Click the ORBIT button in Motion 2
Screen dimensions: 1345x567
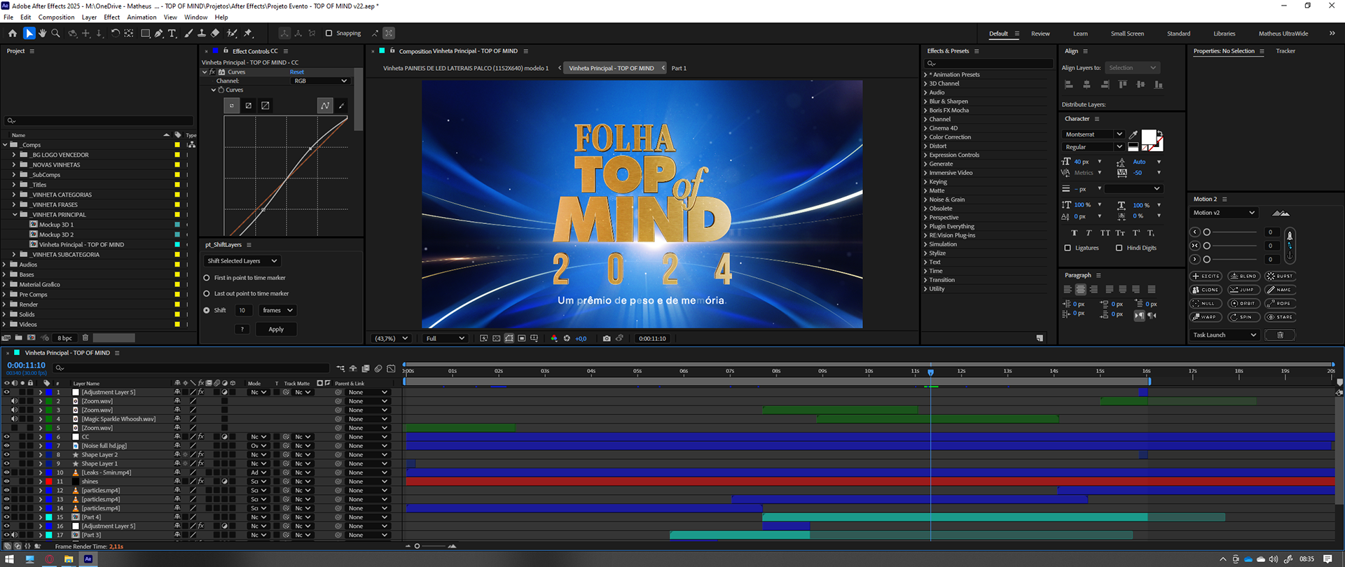point(1243,304)
